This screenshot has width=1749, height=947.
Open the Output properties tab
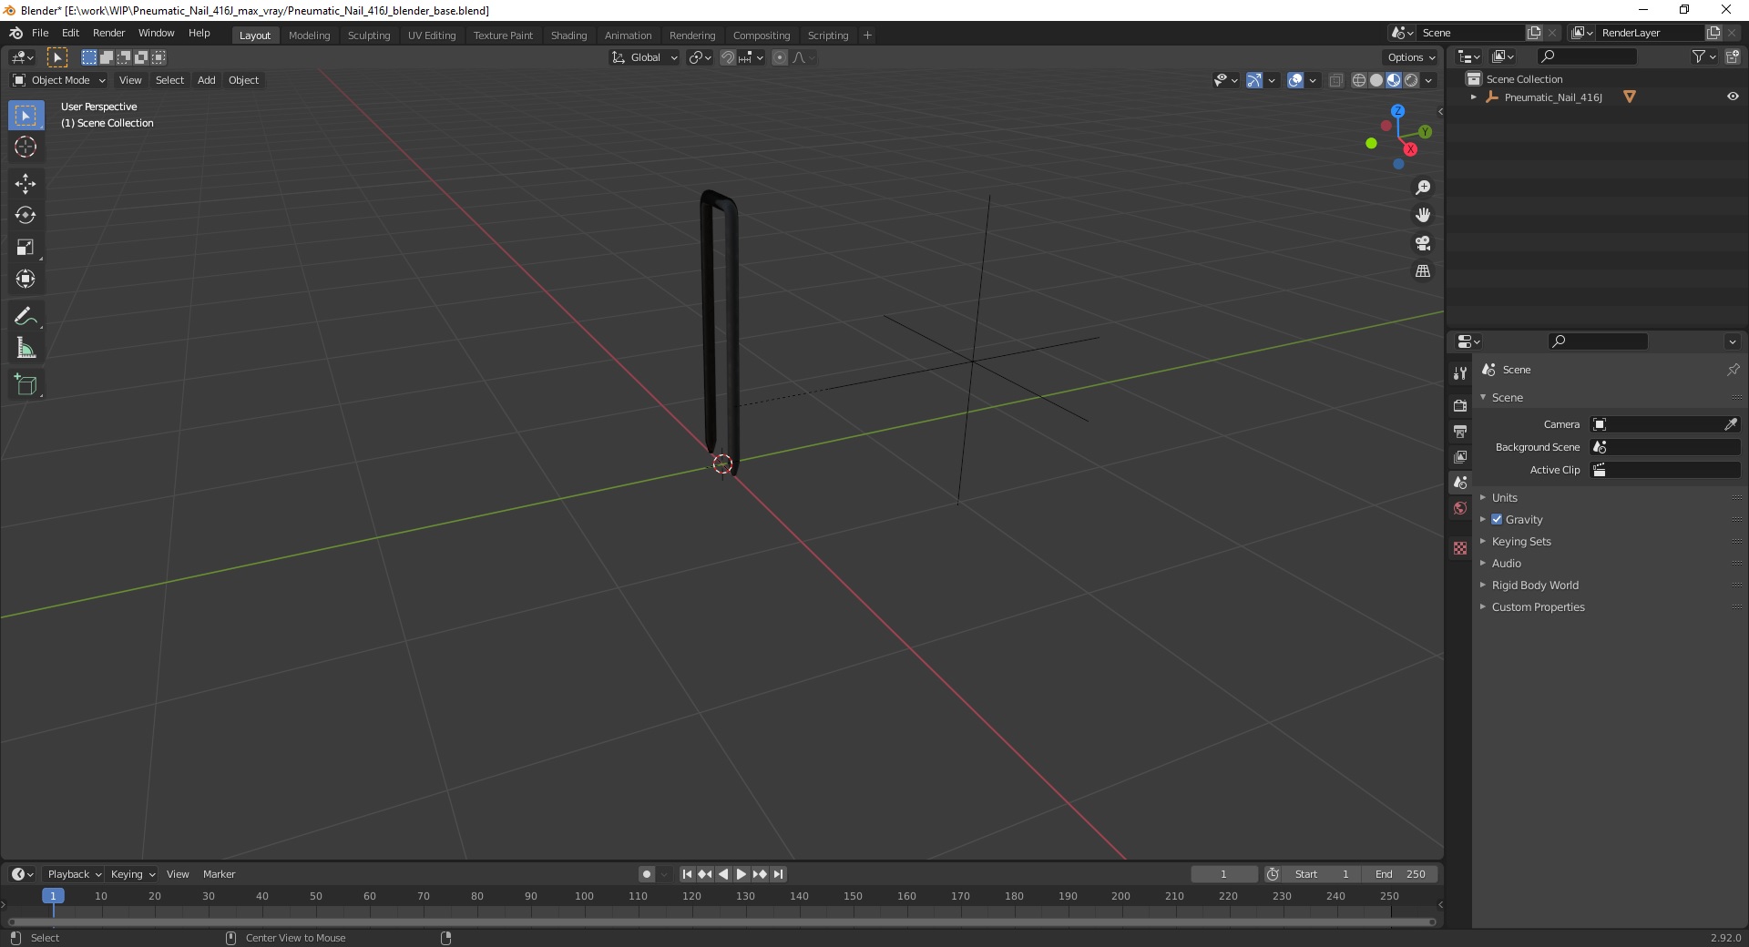(1460, 431)
